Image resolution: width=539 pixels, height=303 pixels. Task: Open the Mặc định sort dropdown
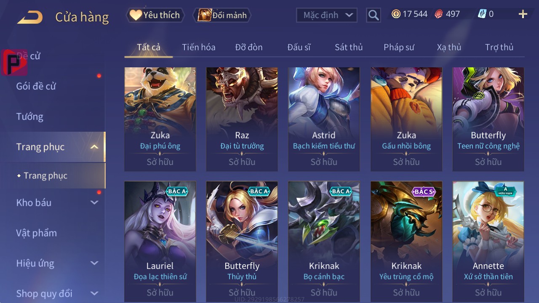[x=327, y=15]
